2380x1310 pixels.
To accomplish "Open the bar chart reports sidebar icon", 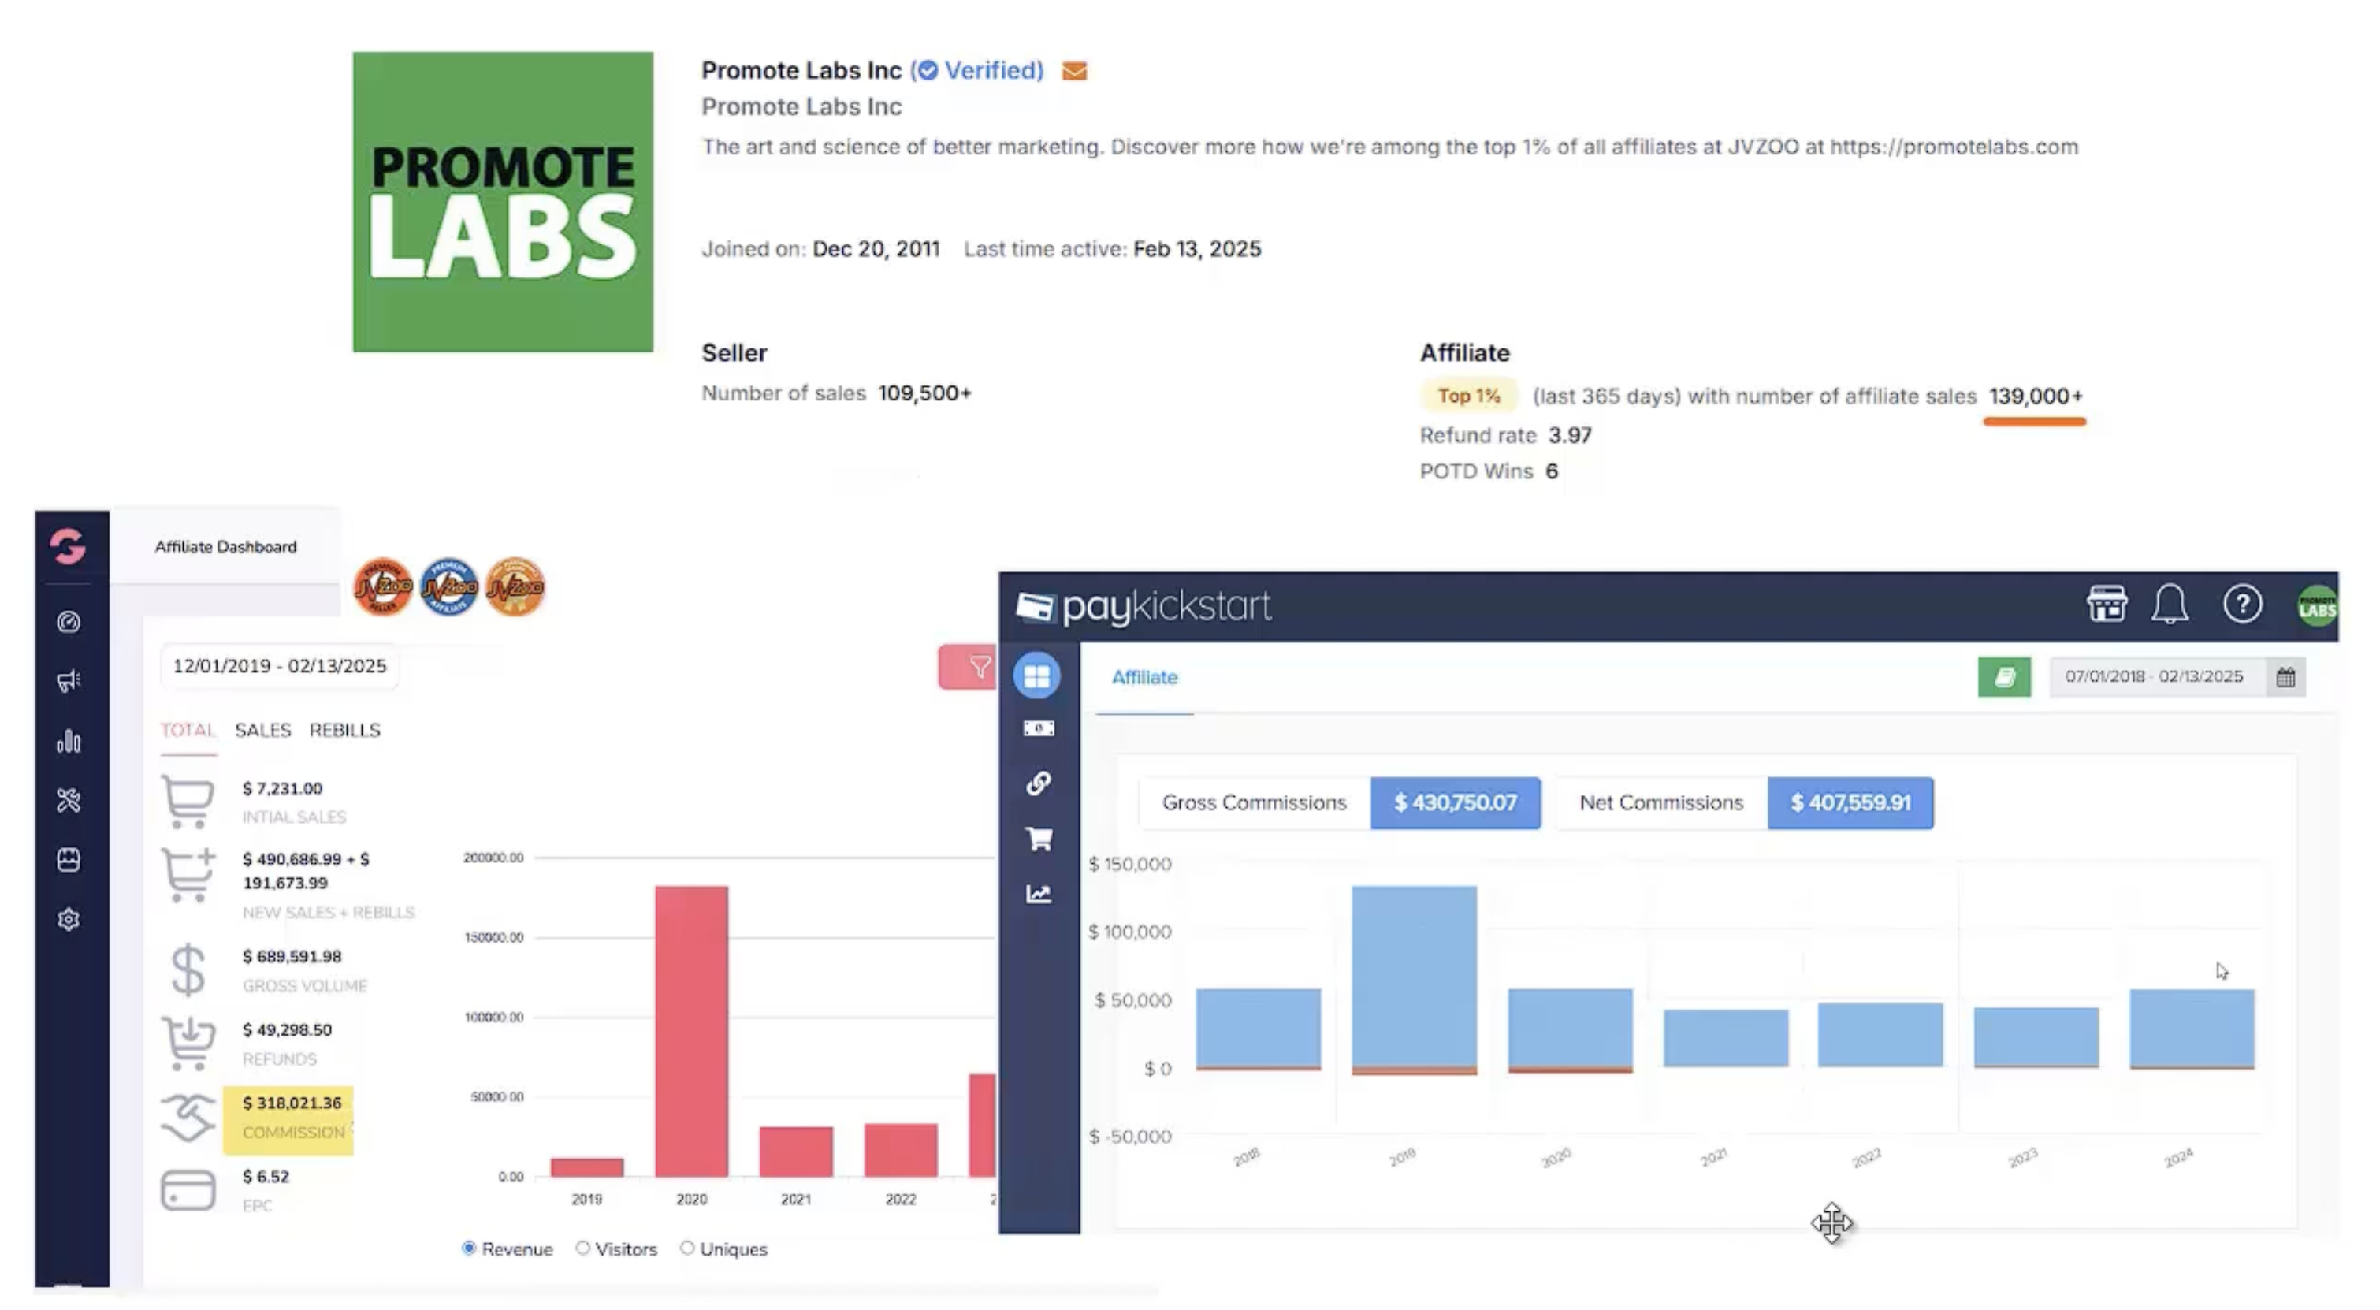I will [69, 741].
